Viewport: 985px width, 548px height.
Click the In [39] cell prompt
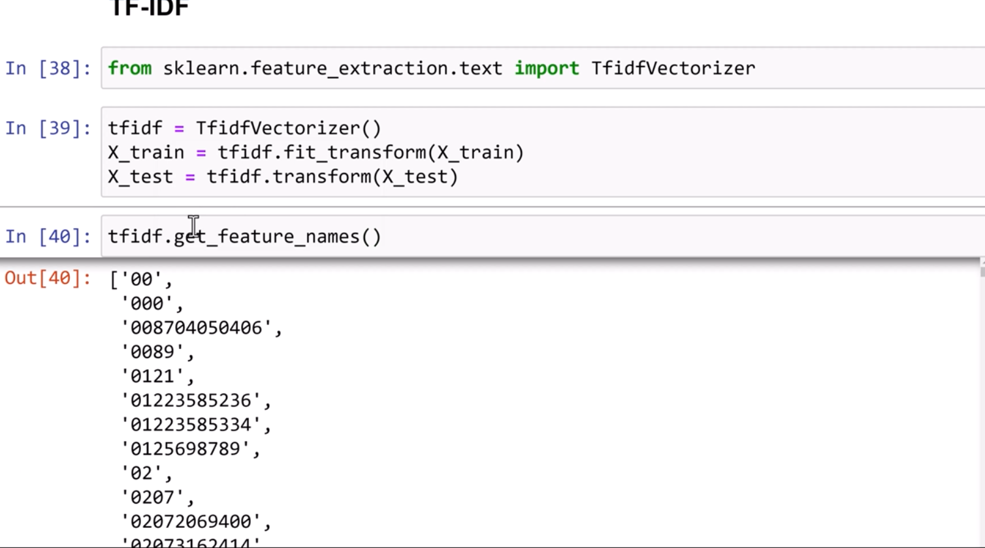click(x=48, y=129)
